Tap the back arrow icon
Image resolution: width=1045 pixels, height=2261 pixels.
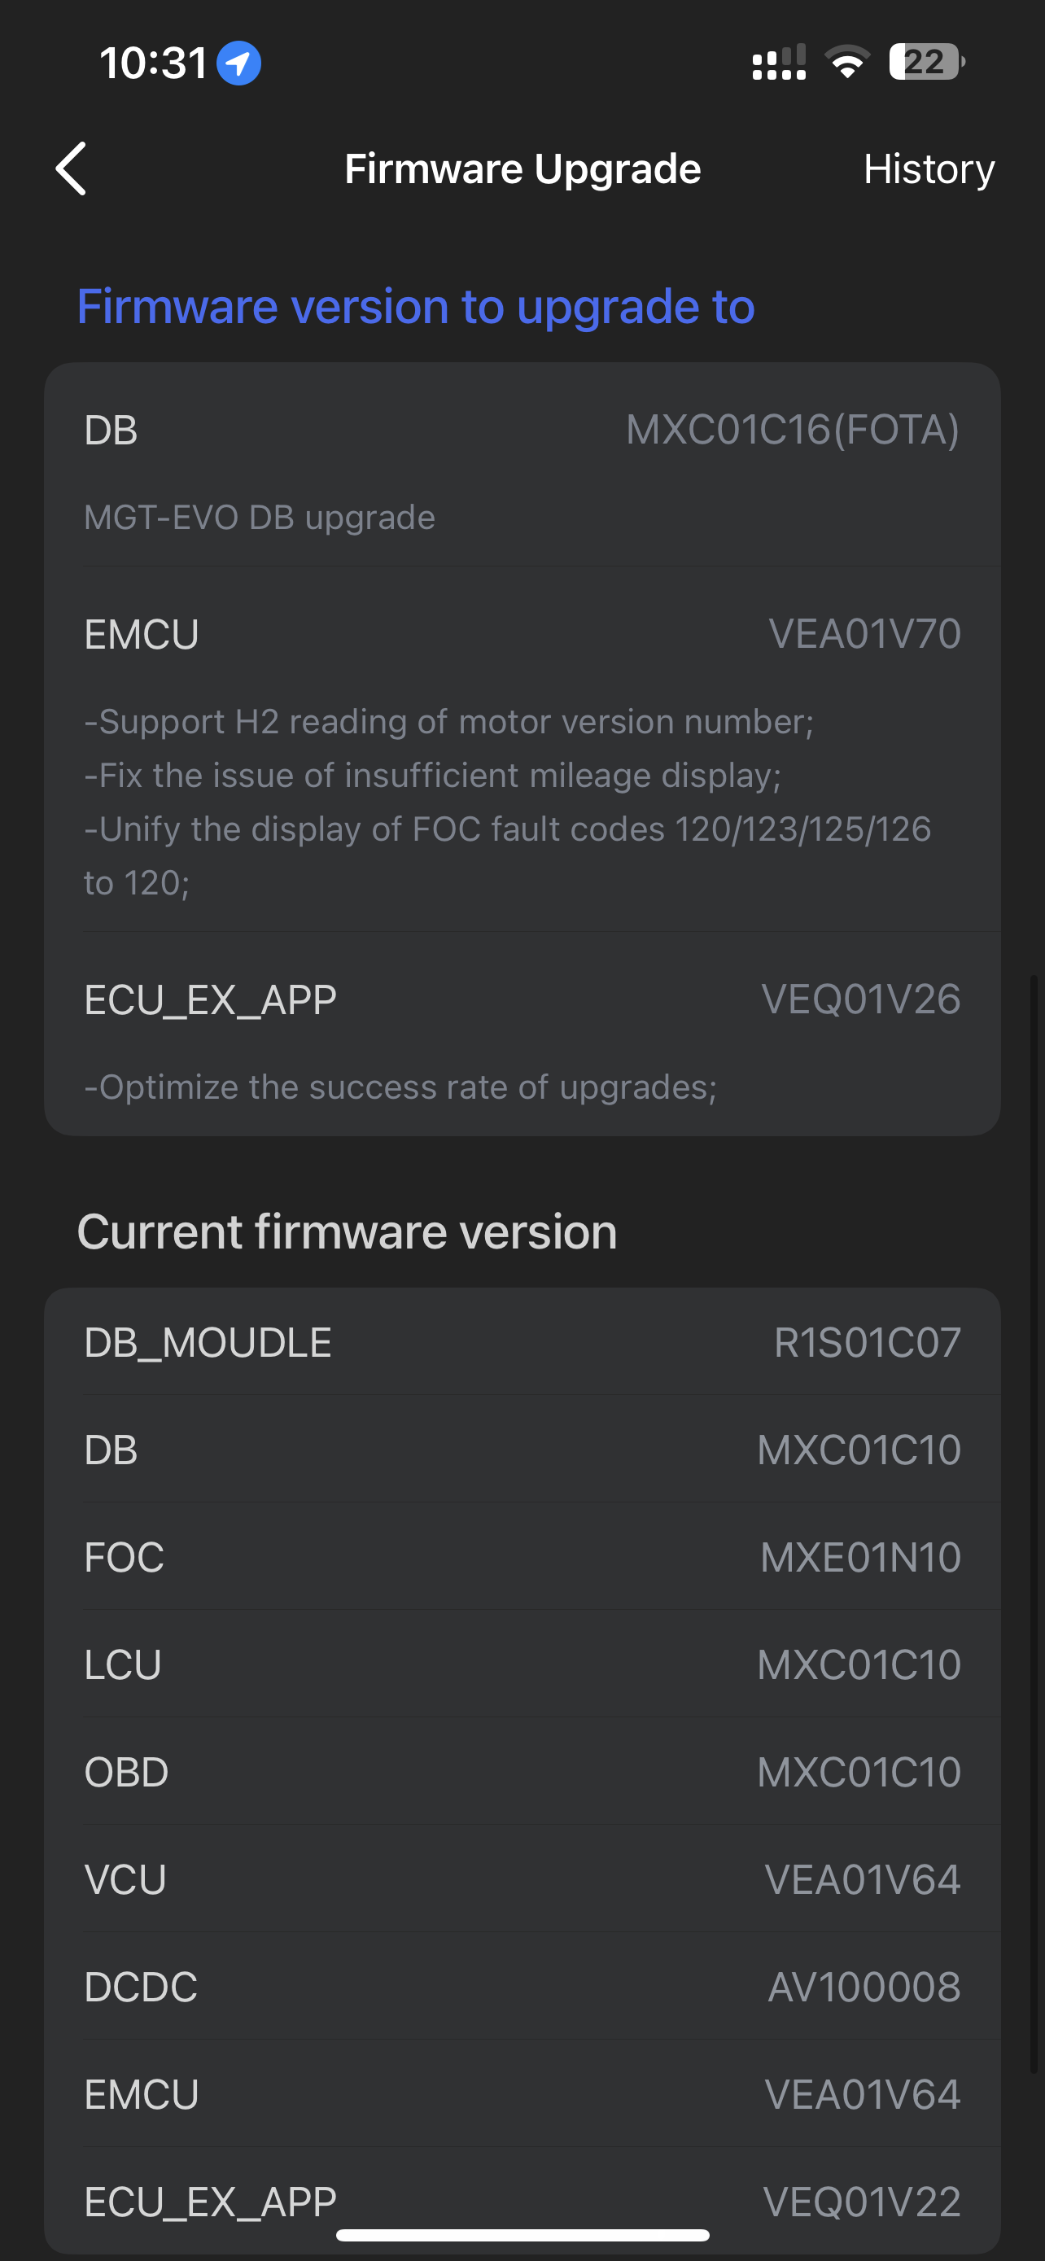pyautogui.click(x=71, y=168)
